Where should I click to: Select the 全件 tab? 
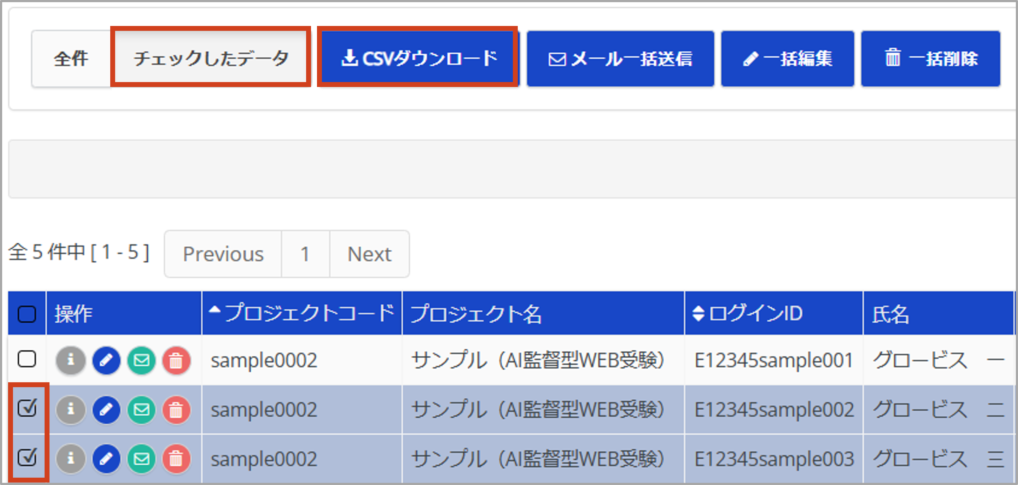71,59
